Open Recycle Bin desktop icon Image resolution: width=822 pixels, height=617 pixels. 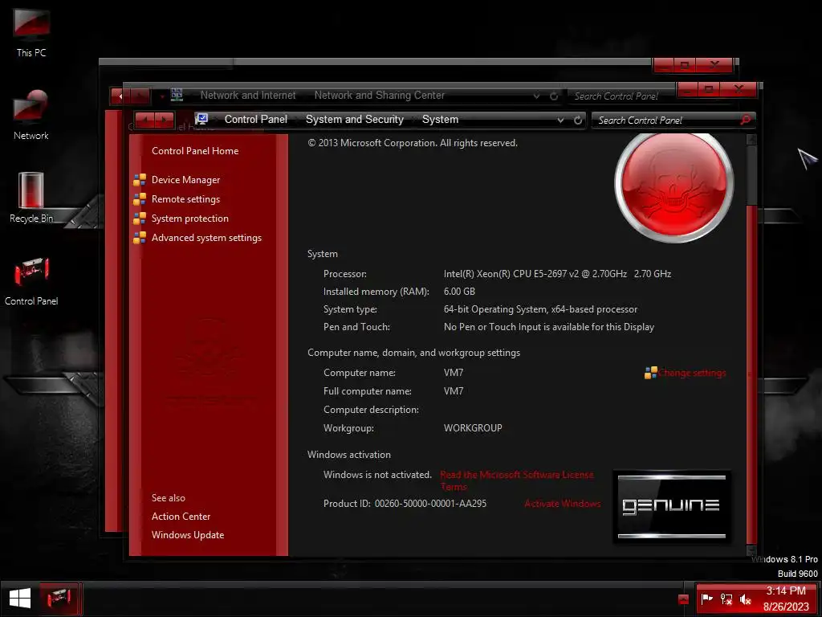coord(31,198)
